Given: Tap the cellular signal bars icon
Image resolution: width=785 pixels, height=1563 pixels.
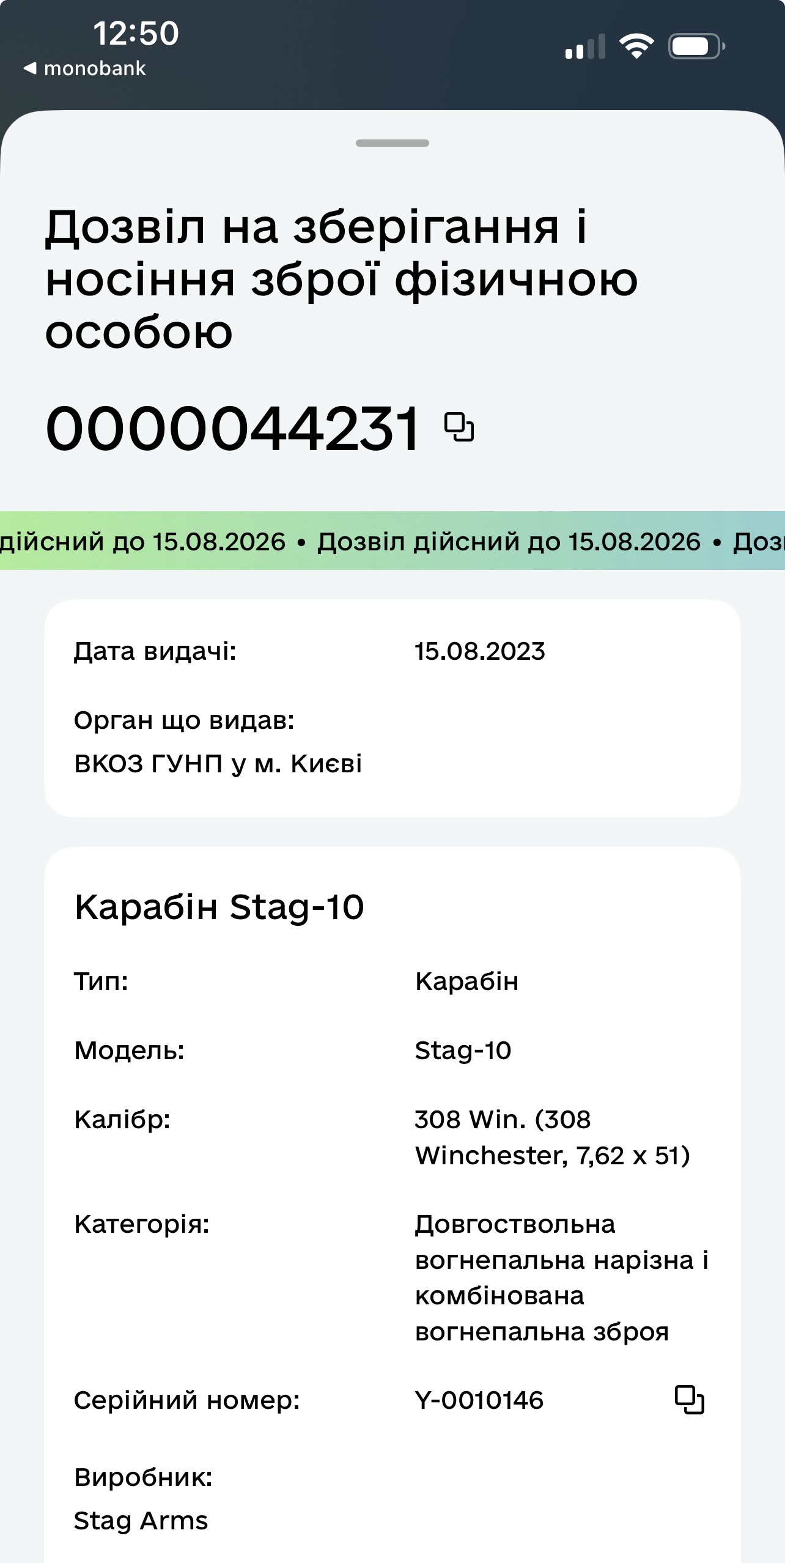Looking at the screenshot, I should click(x=585, y=46).
